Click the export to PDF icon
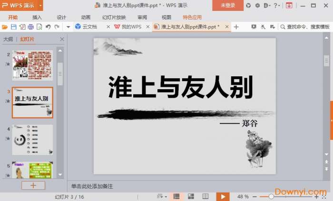Viewport: 333px width, 201px height. click(x=22, y=27)
